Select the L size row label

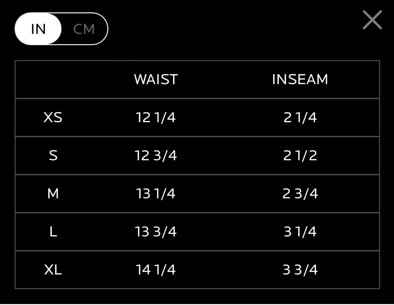pos(53,232)
